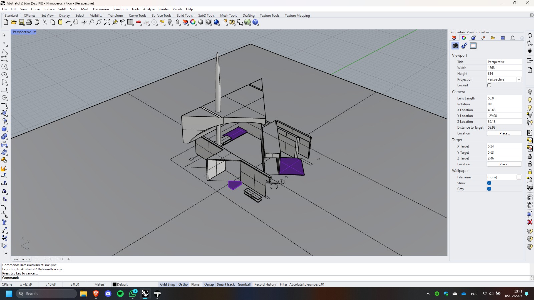Image resolution: width=534 pixels, height=300 pixels.
Task: Click the Print icon
Action: (x=29, y=22)
